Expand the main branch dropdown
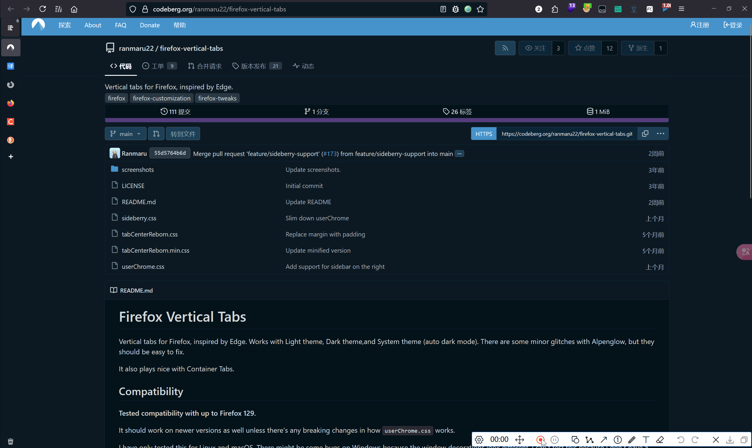This screenshot has width=752, height=448. coord(126,133)
